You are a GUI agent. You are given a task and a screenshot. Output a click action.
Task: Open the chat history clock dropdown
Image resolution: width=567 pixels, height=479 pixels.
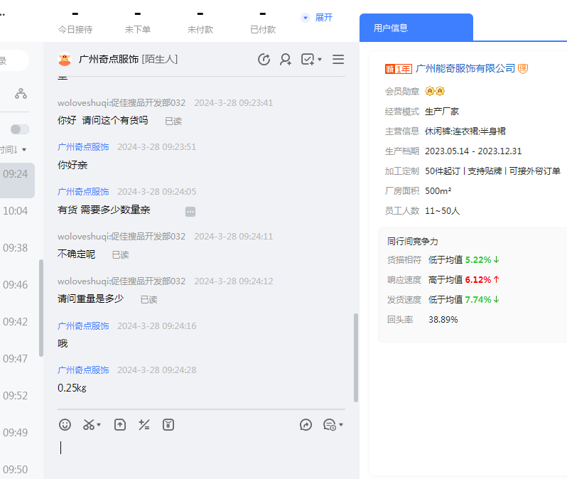[x=333, y=425]
